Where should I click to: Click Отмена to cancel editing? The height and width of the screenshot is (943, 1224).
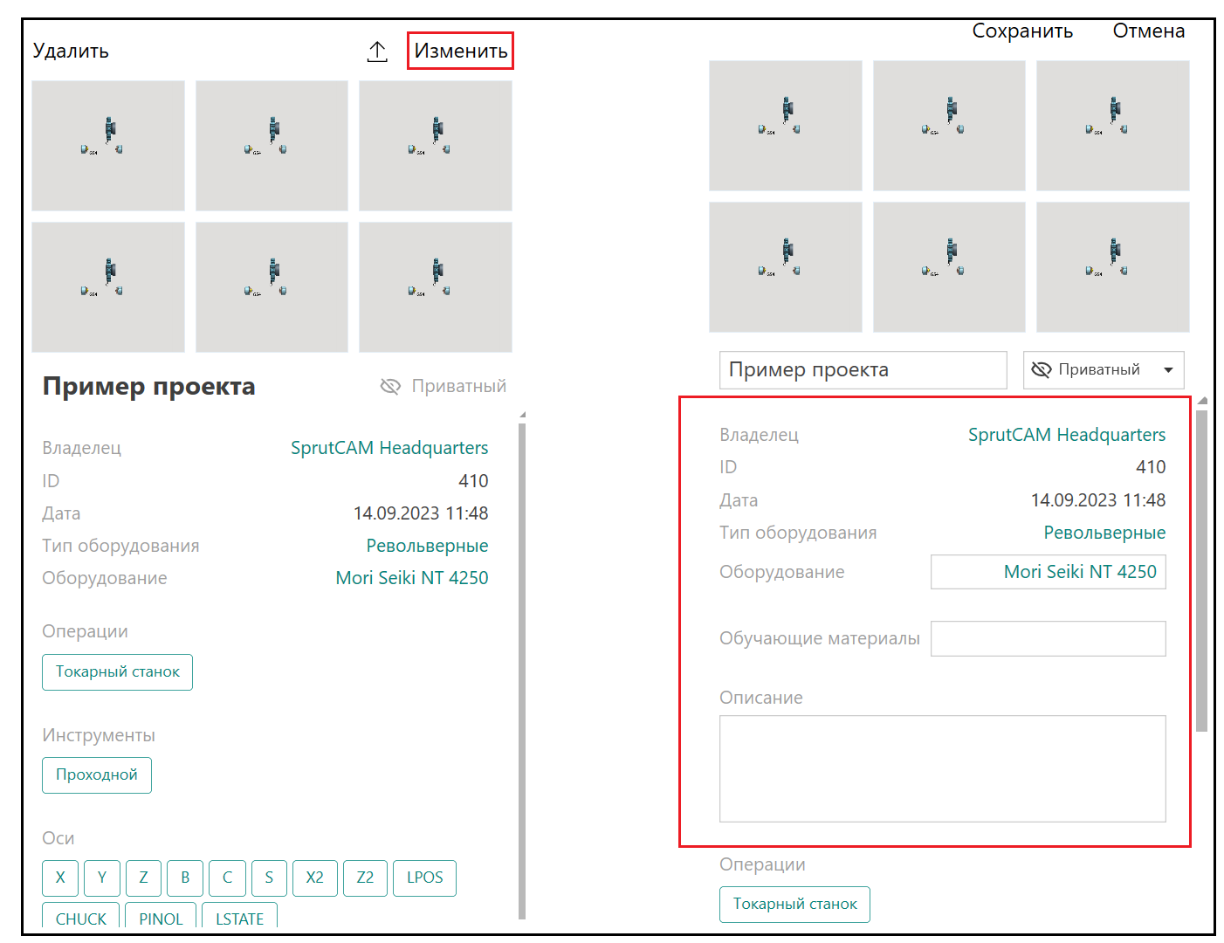[1148, 31]
